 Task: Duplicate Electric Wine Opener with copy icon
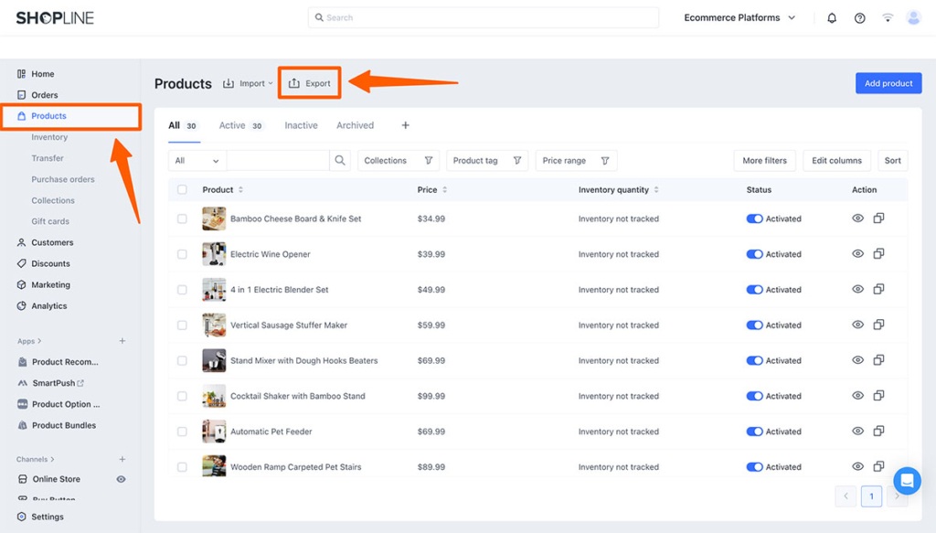tap(879, 254)
